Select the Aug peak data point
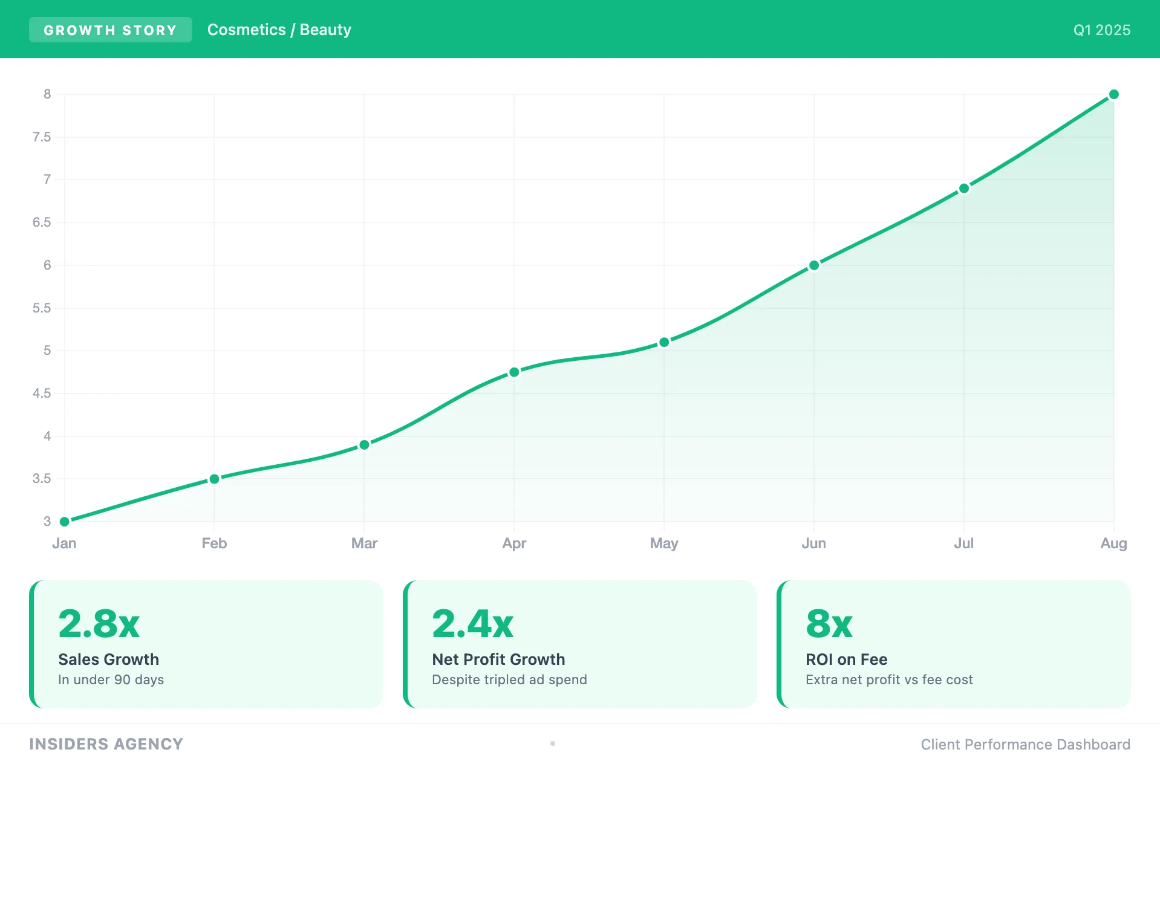 tap(1113, 94)
